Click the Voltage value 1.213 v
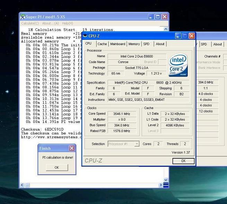Viewport: 227px width, 204px height. 156,73
